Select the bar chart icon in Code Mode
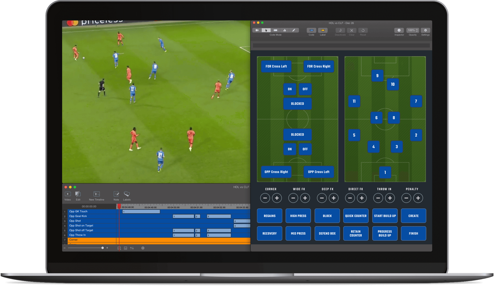Image resolution: width=494 pixels, height=286 pixels. (284, 30)
